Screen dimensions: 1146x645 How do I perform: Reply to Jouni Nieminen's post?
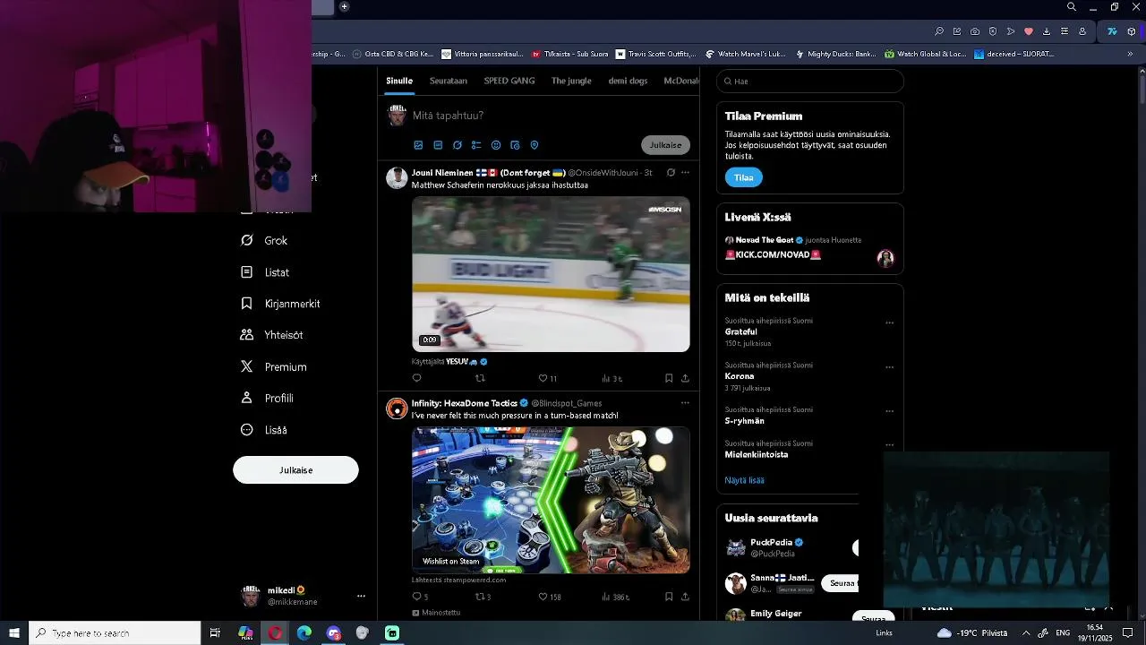point(416,378)
